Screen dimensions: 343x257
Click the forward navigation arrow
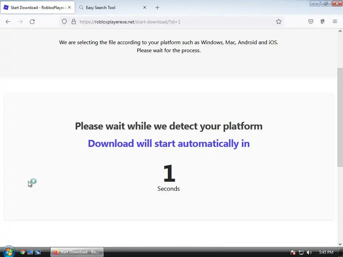(20, 22)
